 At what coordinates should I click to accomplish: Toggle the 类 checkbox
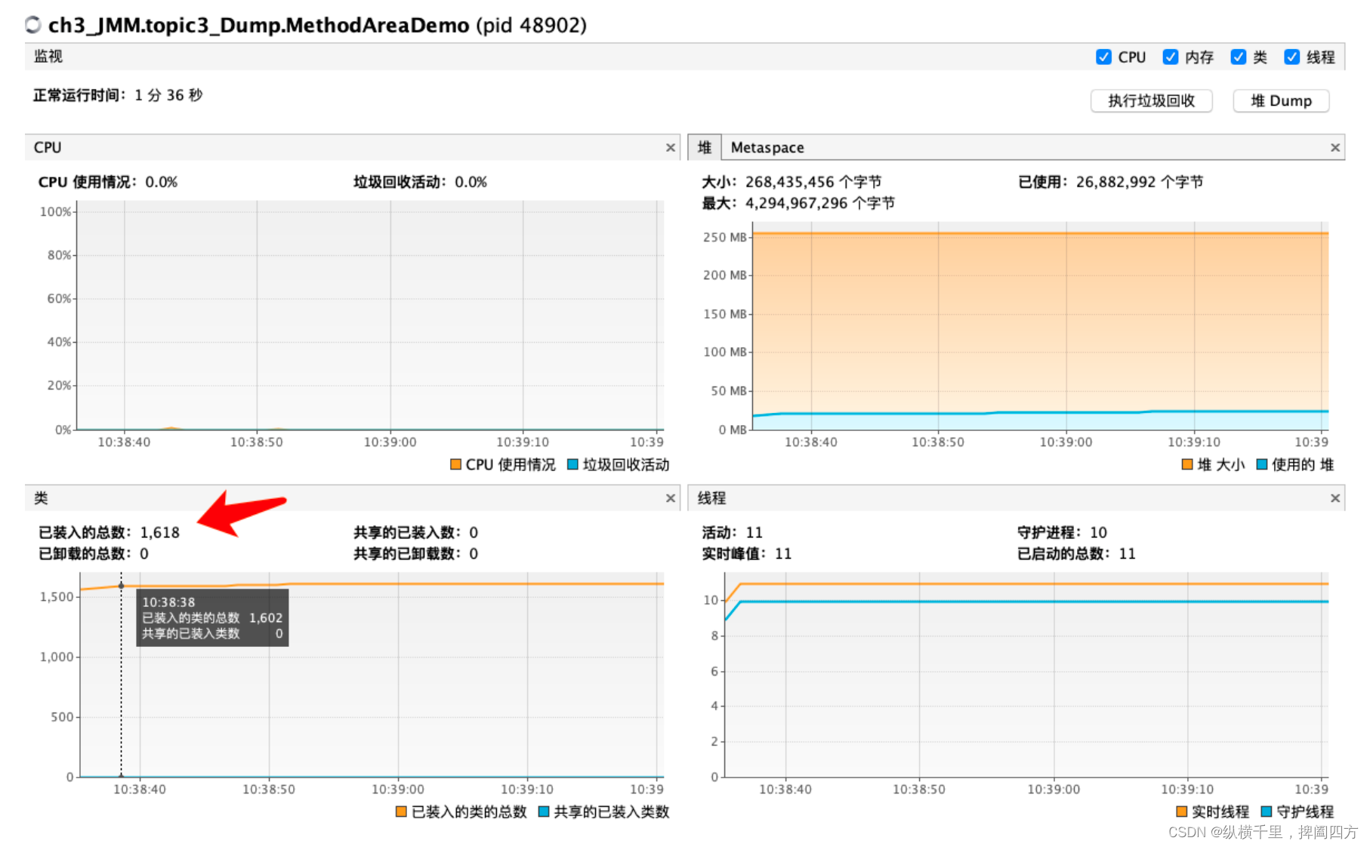(x=1239, y=57)
